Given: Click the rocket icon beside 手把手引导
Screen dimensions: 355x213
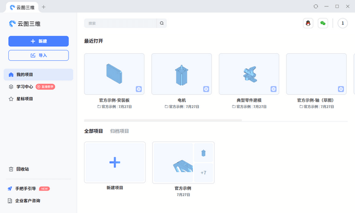Looking at the screenshot, I should click(x=9, y=189).
